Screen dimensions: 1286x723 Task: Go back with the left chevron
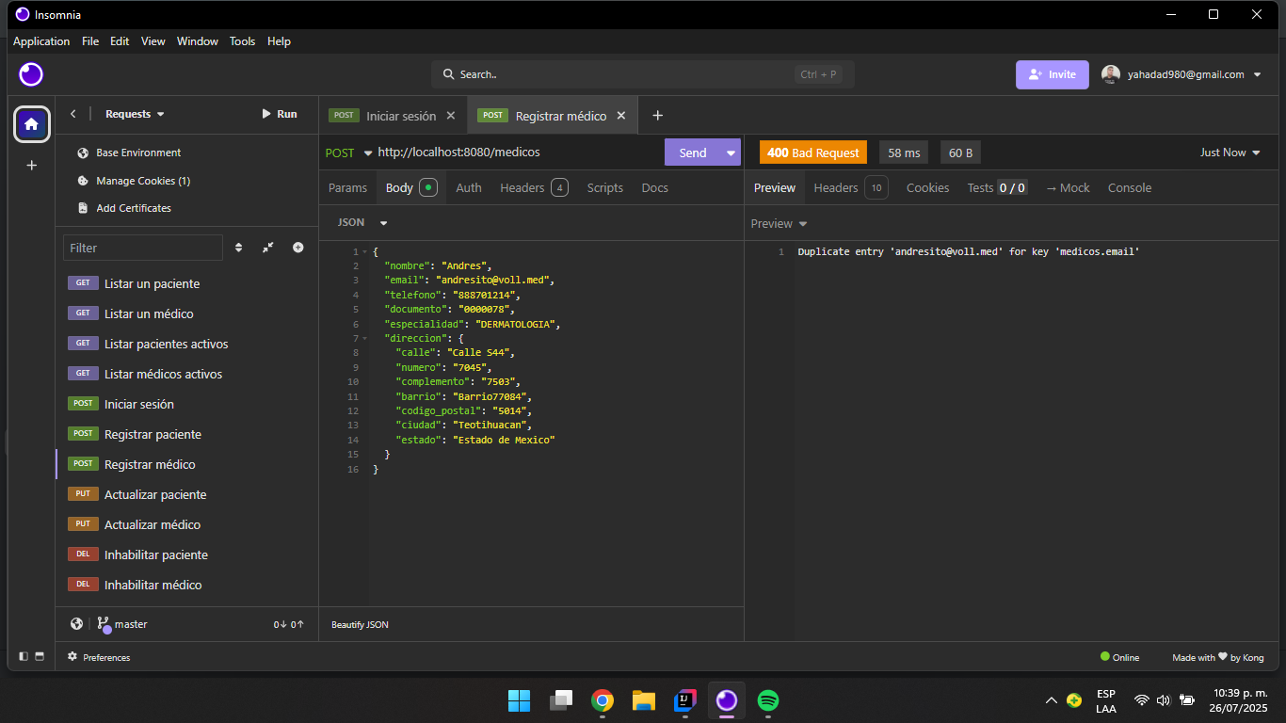[73, 114]
